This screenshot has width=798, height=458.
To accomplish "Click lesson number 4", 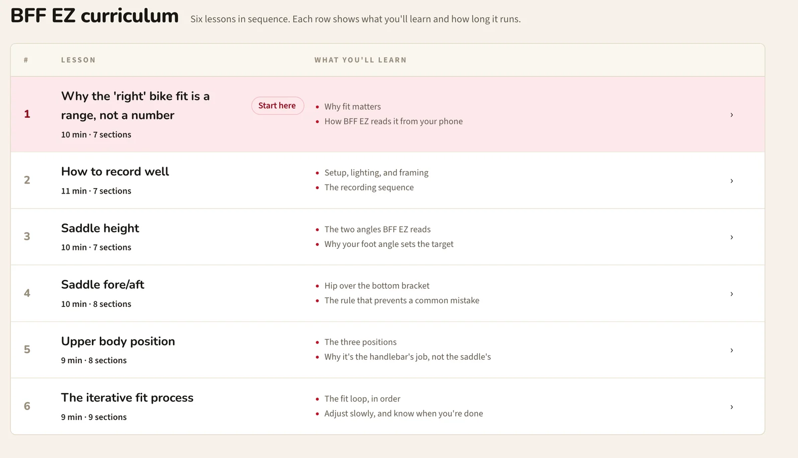I will (27, 293).
